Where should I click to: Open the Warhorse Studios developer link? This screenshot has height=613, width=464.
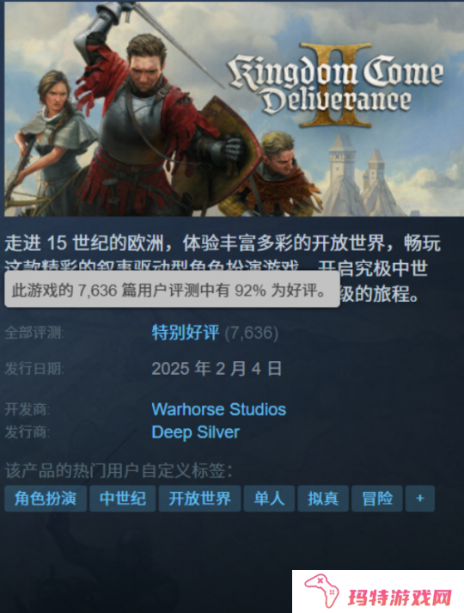(x=219, y=409)
